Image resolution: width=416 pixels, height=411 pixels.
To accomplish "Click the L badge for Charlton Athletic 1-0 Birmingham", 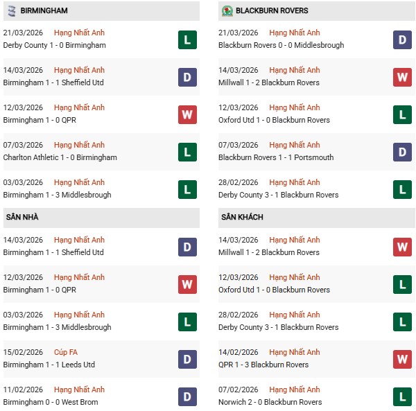I will 187,152.
